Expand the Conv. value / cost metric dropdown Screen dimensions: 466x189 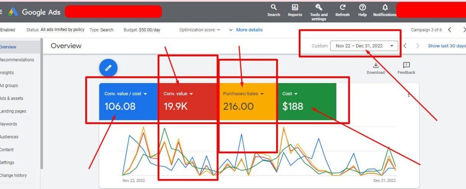point(145,94)
